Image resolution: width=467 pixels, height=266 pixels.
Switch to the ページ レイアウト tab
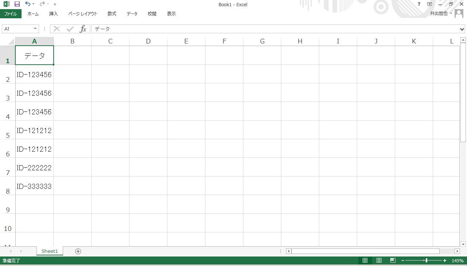click(x=83, y=14)
